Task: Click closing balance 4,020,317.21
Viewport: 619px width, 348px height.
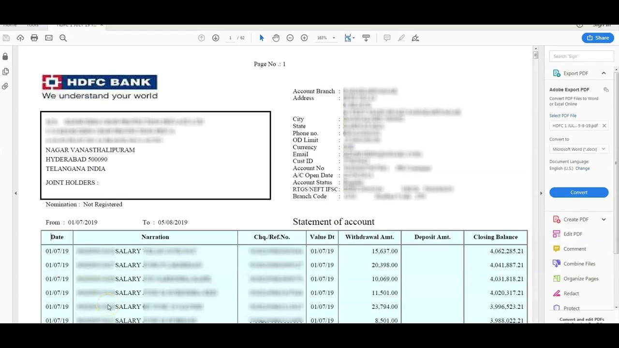Action: pyautogui.click(x=506, y=293)
